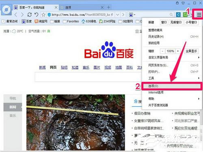
Task: Bookmark page with the star icon
Action: (x=43, y=15)
